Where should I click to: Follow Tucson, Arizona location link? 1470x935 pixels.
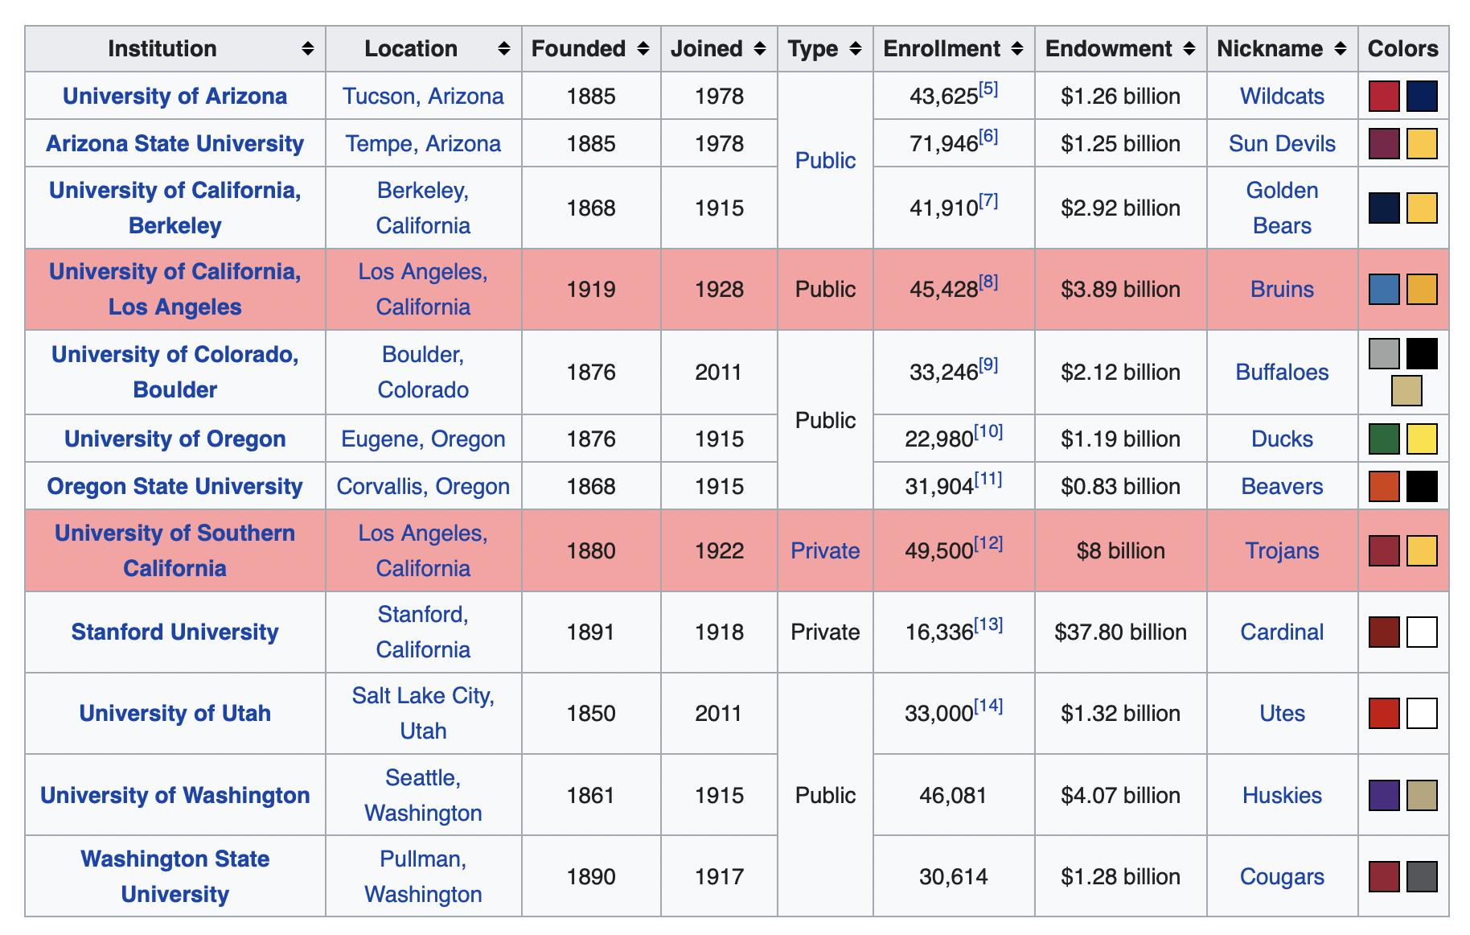[423, 96]
